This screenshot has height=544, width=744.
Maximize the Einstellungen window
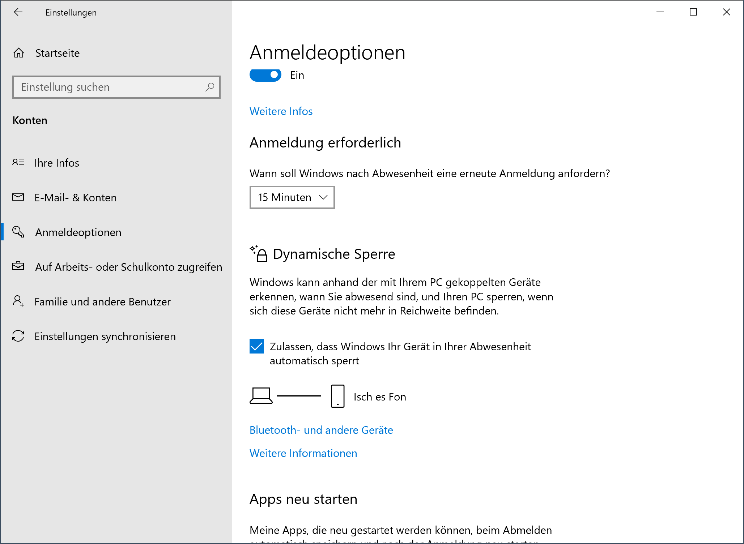pos(693,12)
